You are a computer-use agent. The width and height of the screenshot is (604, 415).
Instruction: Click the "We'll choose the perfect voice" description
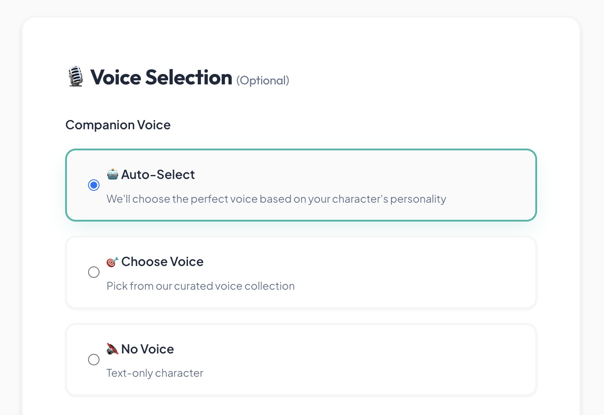coord(276,199)
